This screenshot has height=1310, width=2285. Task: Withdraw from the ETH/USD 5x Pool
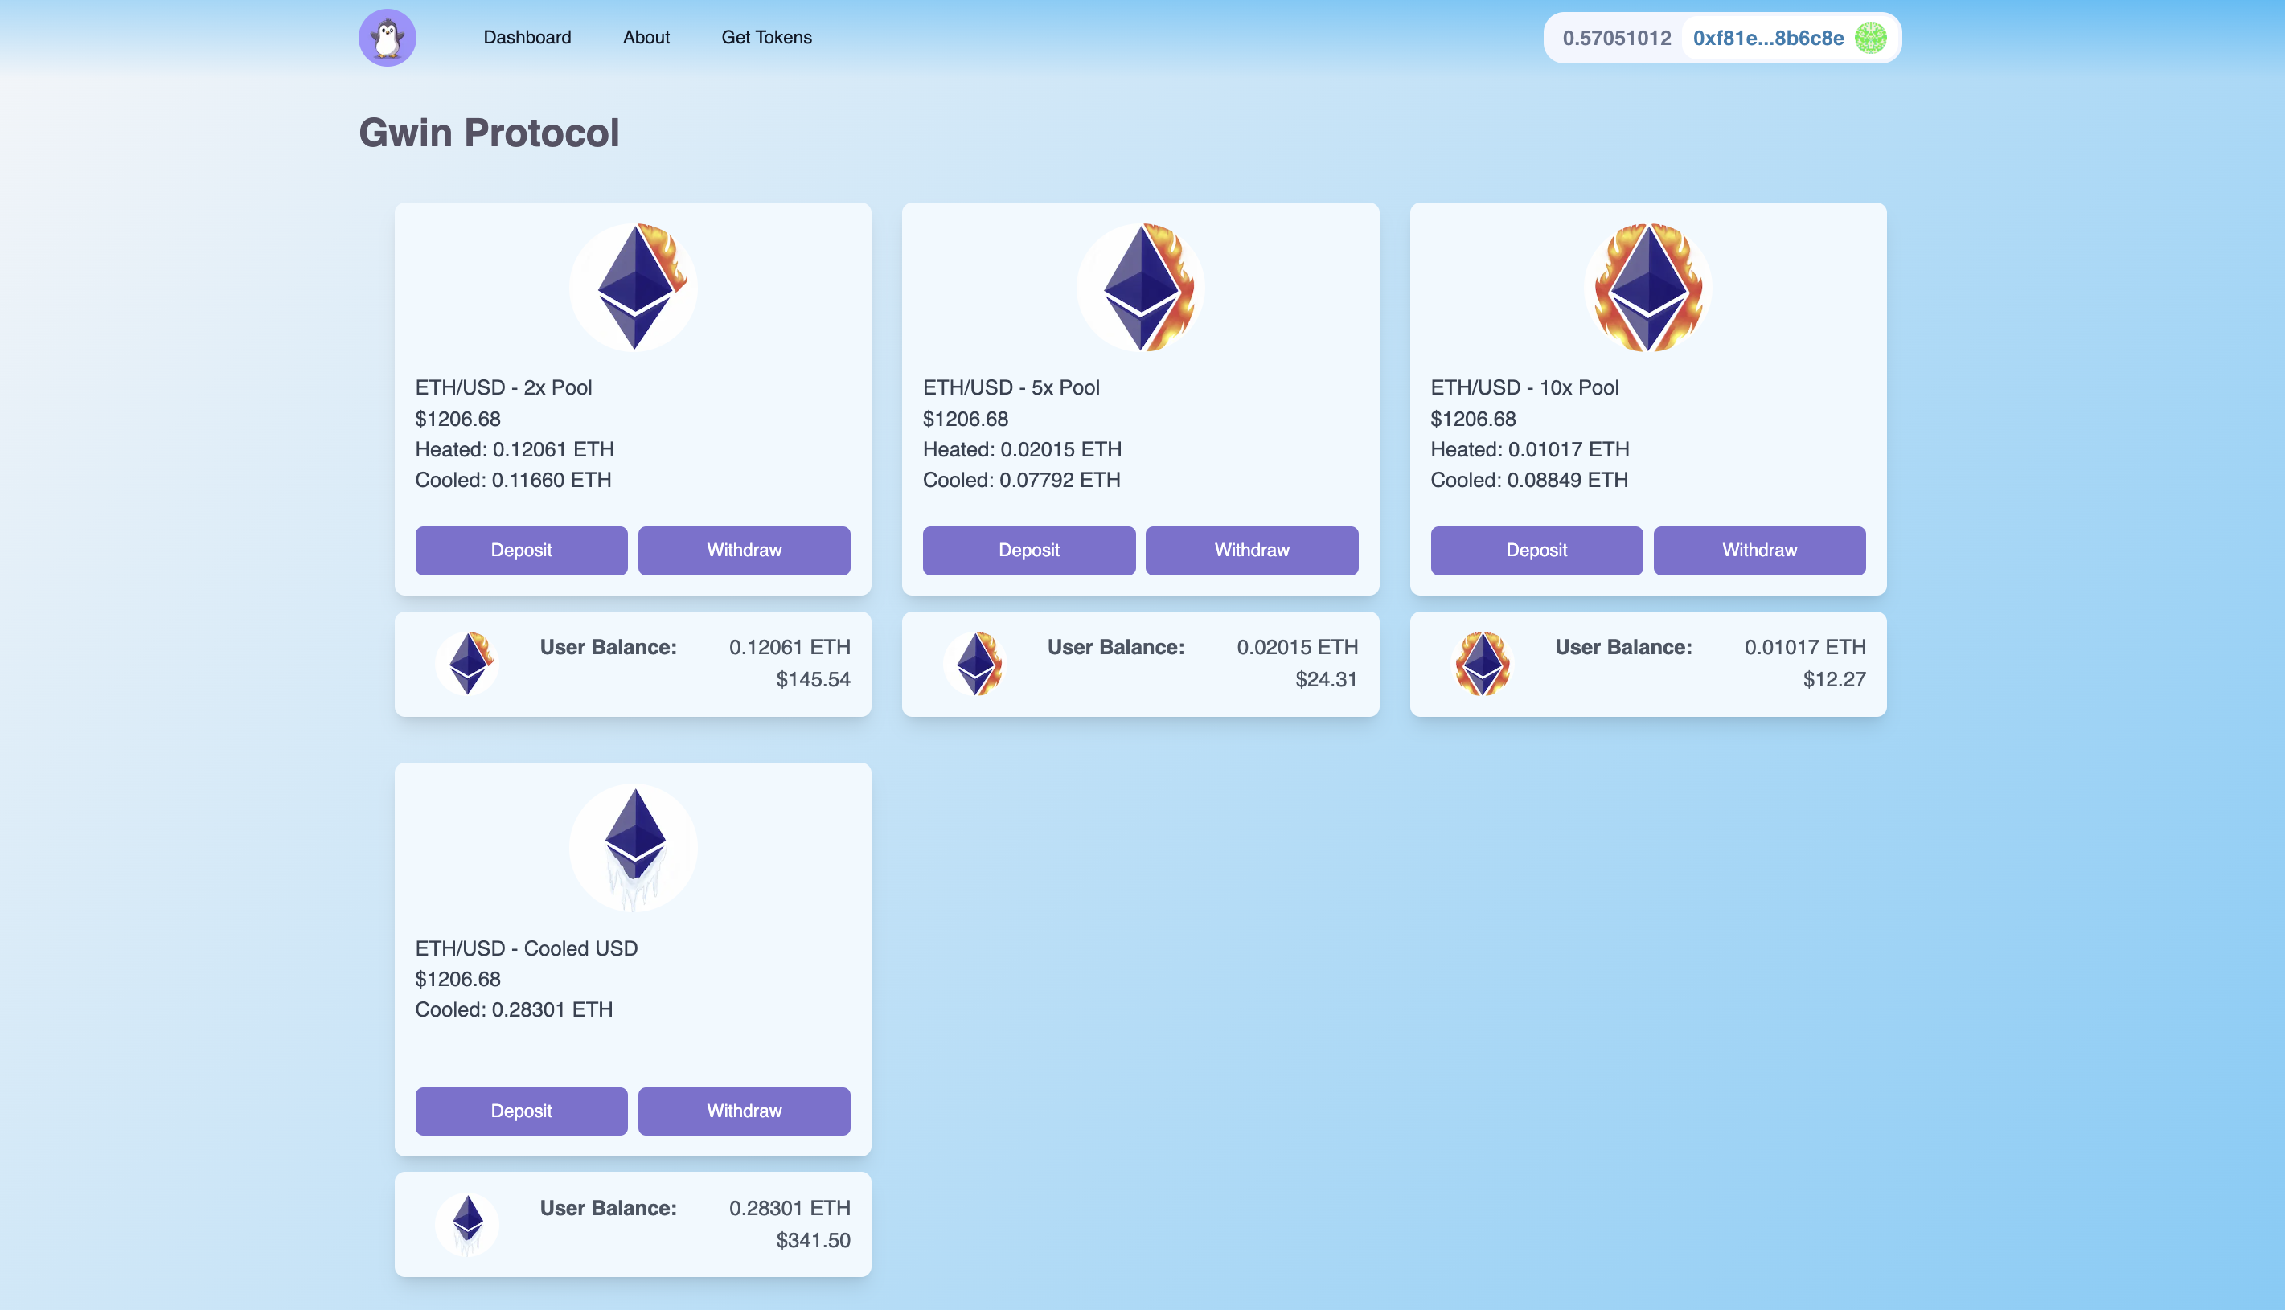coord(1252,551)
